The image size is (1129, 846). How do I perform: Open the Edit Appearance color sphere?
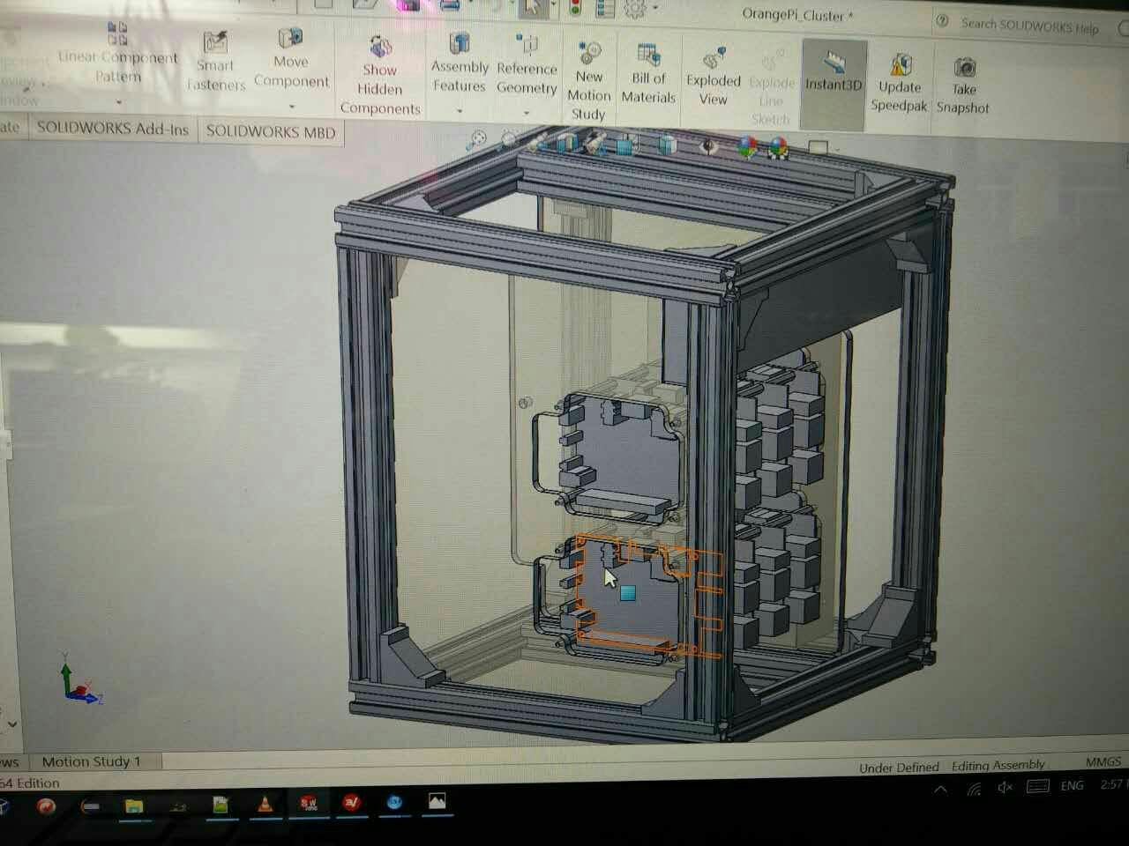point(746,146)
